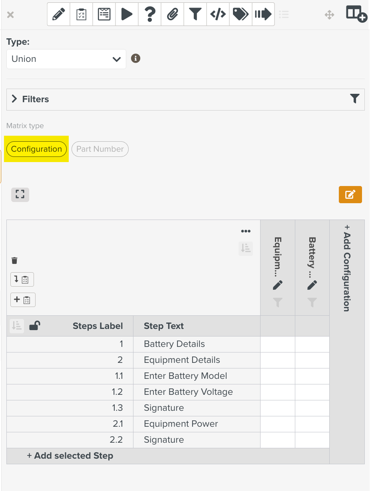Click sort icon beside Steps Label

tap(17, 326)
